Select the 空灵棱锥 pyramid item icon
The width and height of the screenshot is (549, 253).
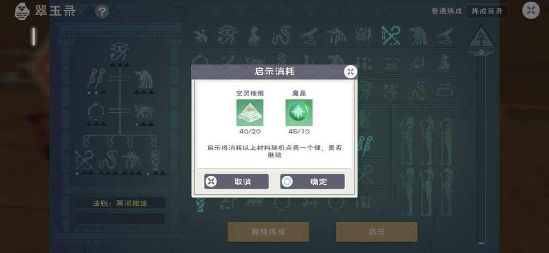(250, 112)
